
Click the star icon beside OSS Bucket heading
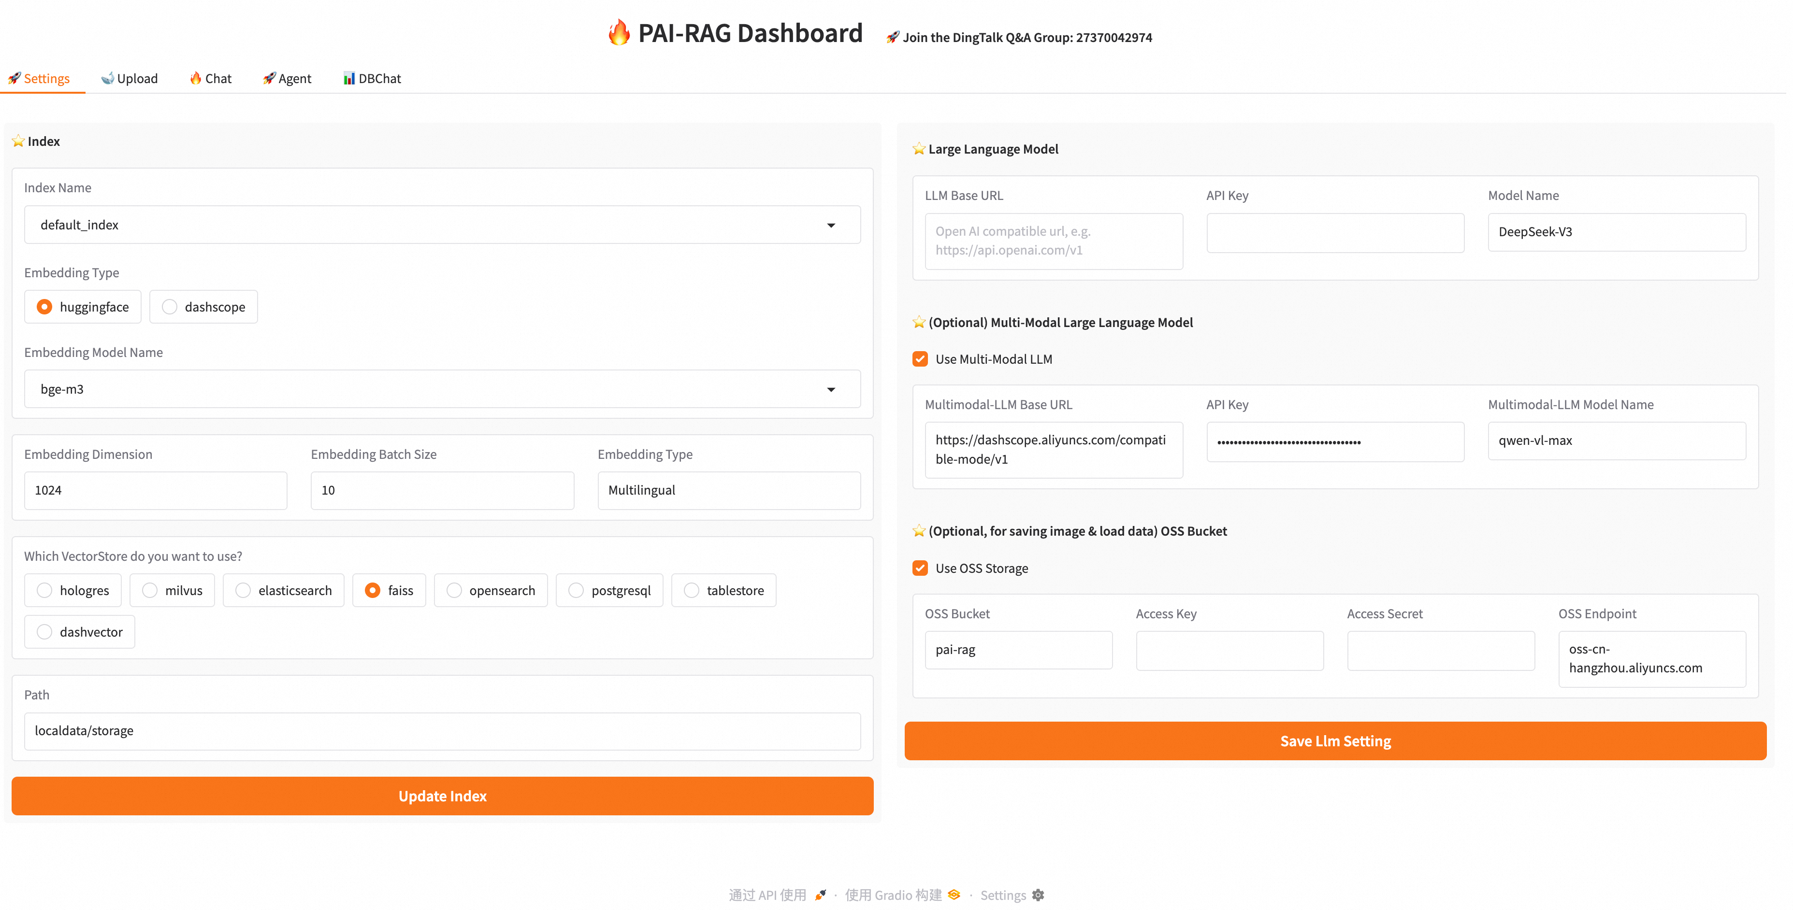click(x=919, y=531)
